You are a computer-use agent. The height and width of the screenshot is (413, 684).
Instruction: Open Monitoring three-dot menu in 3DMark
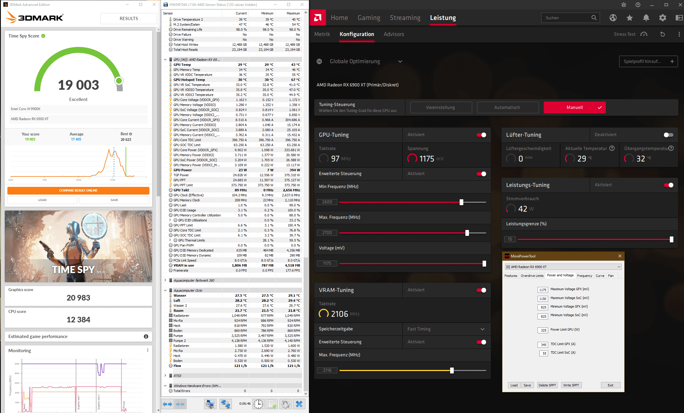coord(148,350)
